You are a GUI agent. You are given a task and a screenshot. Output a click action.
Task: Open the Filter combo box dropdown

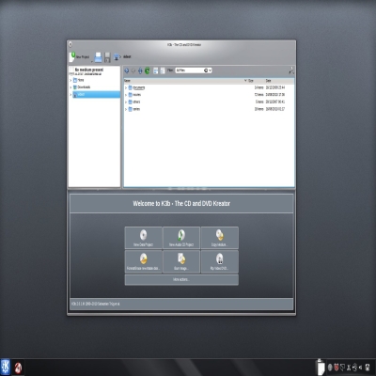click(x=211, y=70)
